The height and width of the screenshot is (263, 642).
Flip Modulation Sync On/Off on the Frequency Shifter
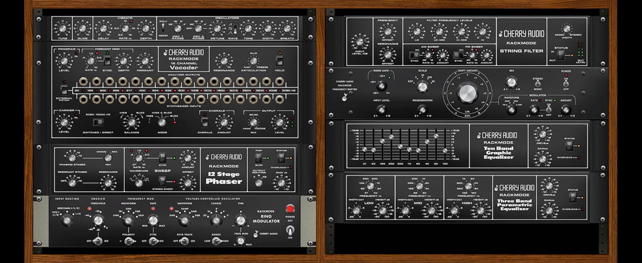(549, 110)
